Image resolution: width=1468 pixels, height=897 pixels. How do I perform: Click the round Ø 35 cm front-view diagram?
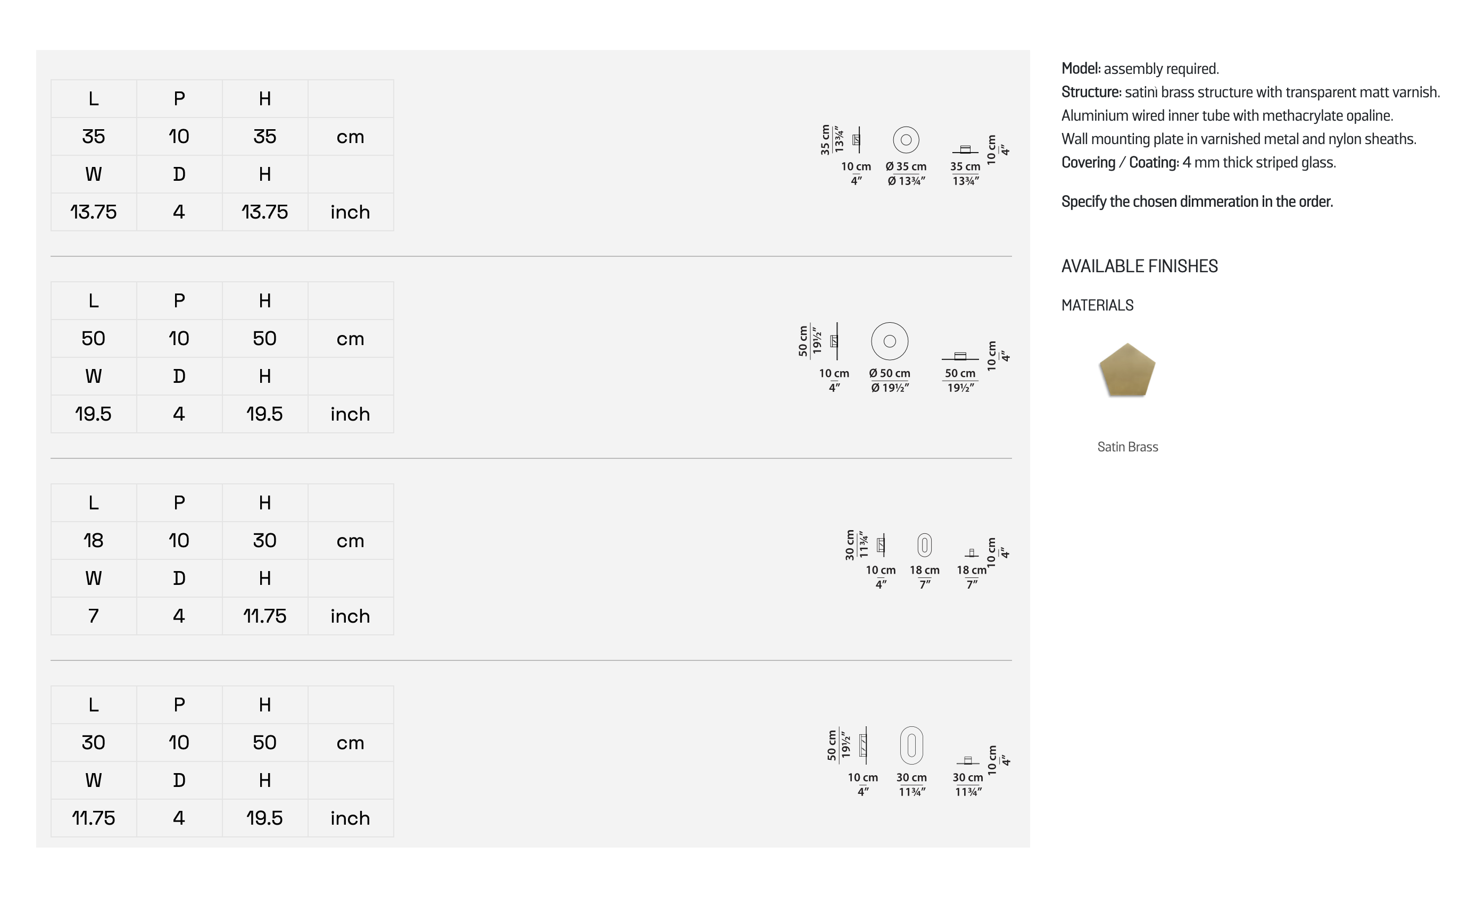[x=906, y=140]
